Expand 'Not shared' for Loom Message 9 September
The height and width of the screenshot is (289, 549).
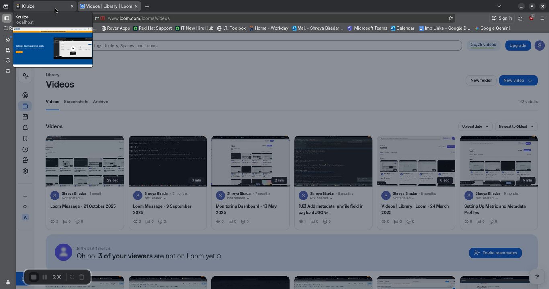(155, 198)
